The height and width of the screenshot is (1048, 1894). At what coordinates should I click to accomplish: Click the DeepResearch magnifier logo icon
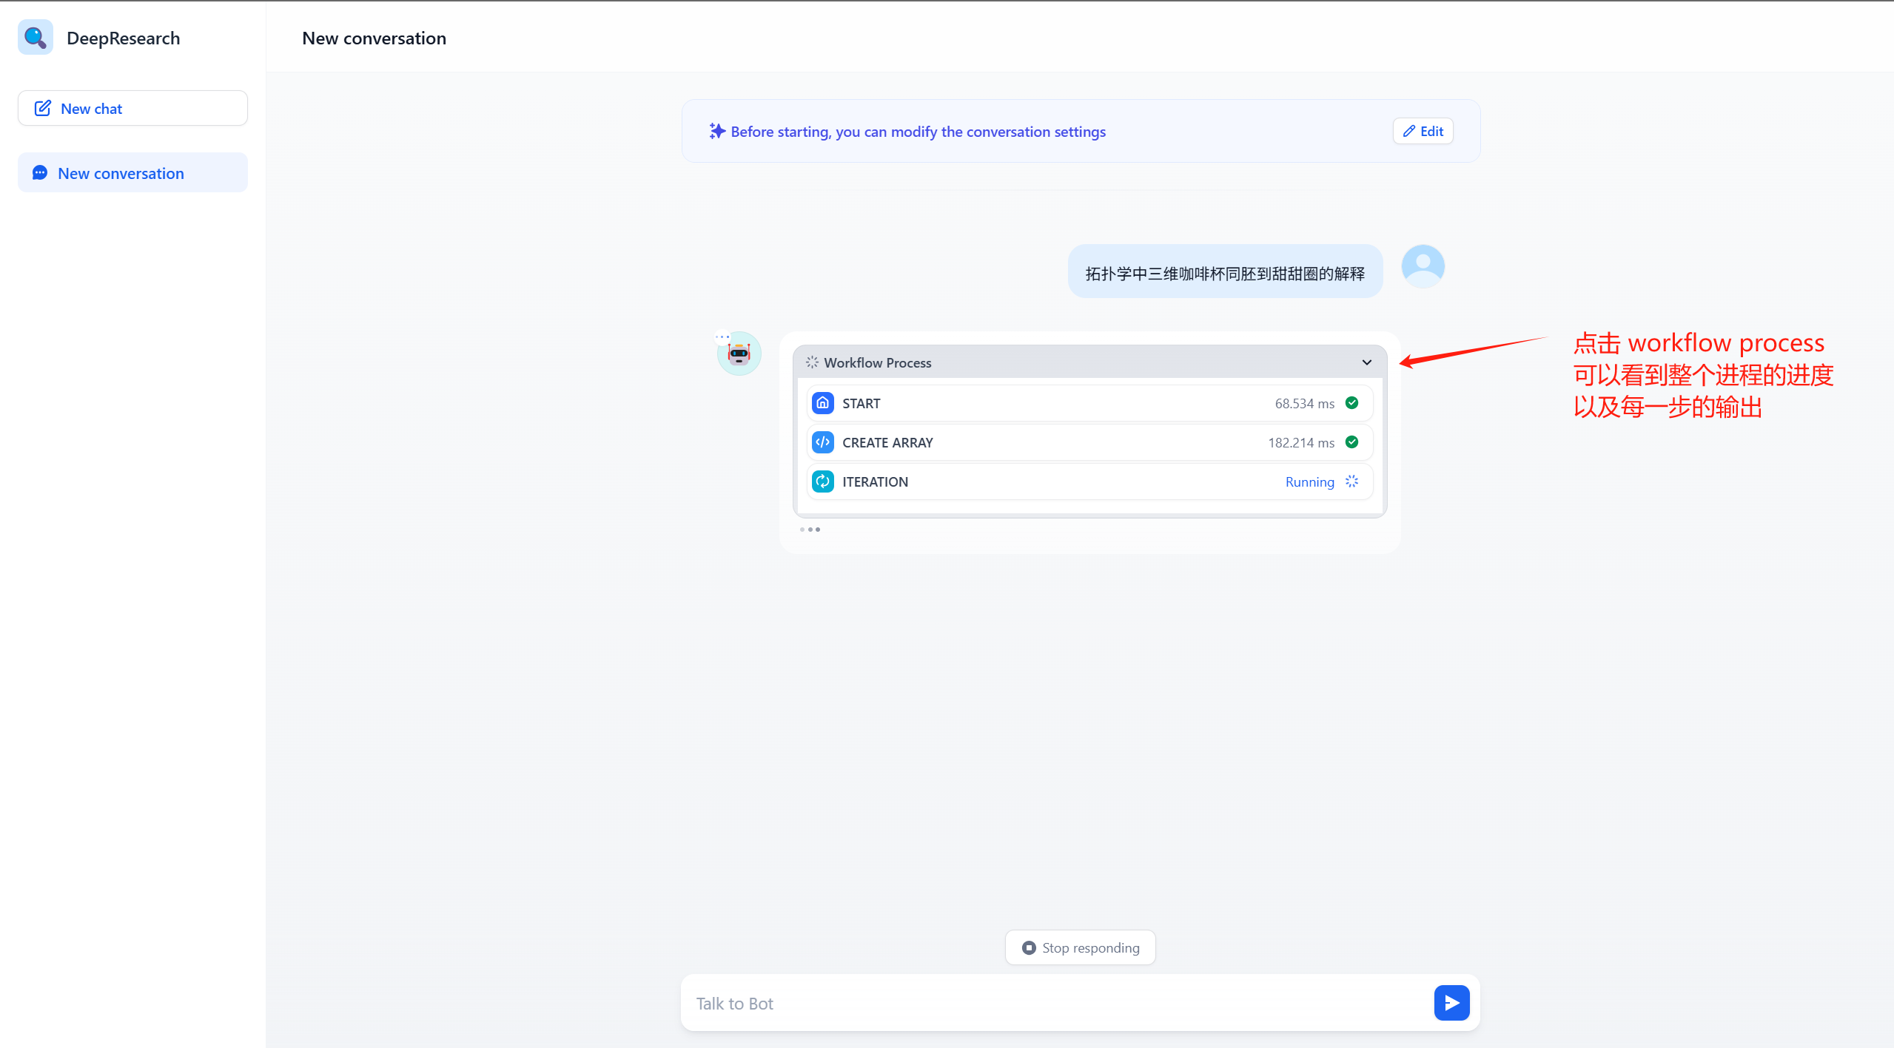pos(36,37)
